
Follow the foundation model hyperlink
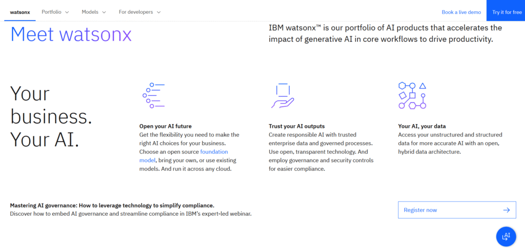coord(214,152)
